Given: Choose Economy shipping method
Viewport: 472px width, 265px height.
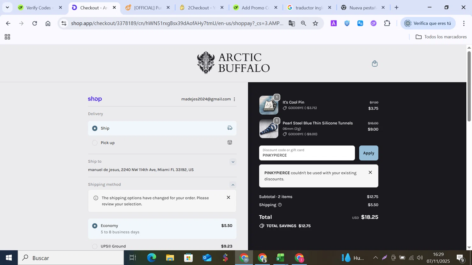Looking at the screenshot, I should pos(162,229).
